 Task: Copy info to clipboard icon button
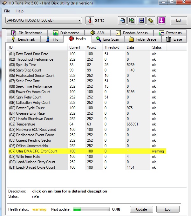coord(122,20)
